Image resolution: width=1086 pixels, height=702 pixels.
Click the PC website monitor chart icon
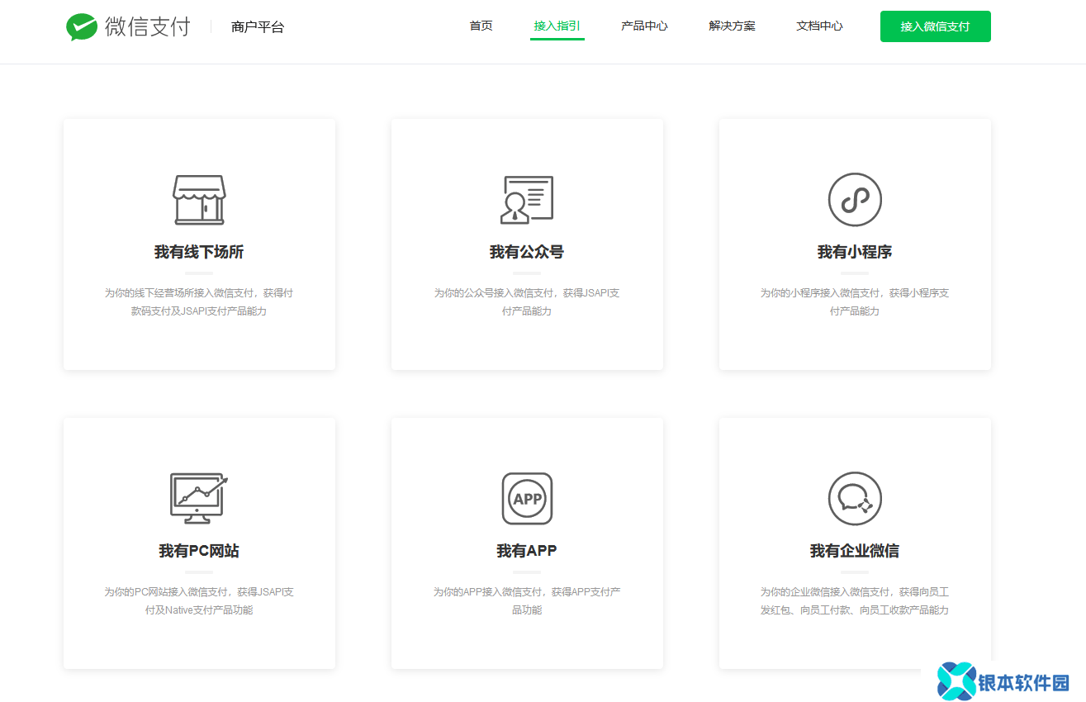pyautogui.click(x=199, y=498)
